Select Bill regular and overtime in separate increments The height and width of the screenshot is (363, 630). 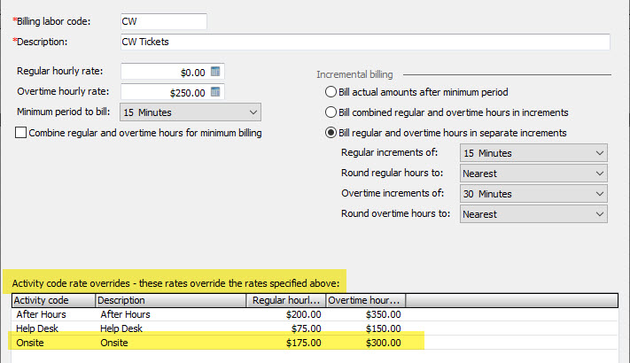click(x=331, y=133)
